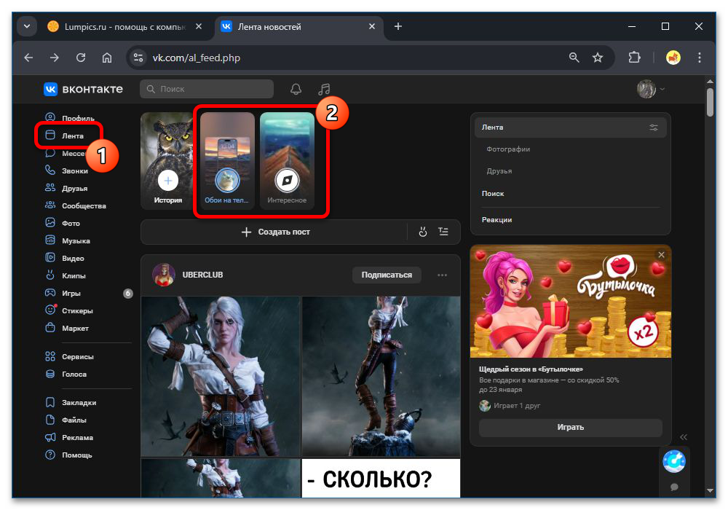Collapse chat panel with double-chevron

[x=684, y=437]
